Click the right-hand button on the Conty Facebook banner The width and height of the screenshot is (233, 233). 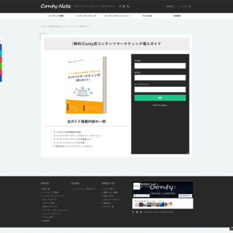(185, 196)
